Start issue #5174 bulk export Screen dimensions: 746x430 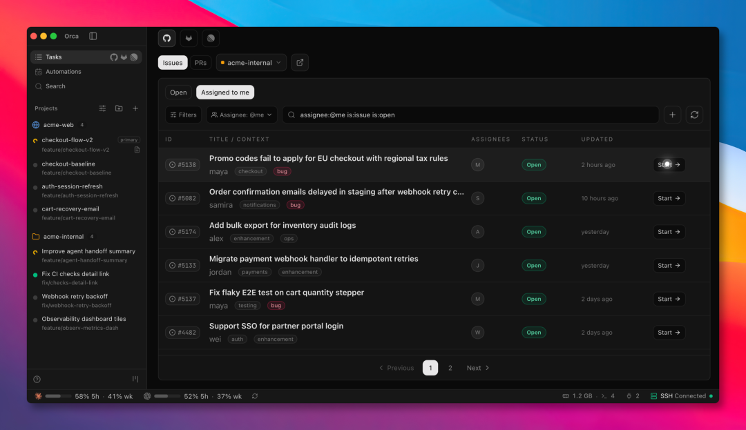tap(669, 232)
